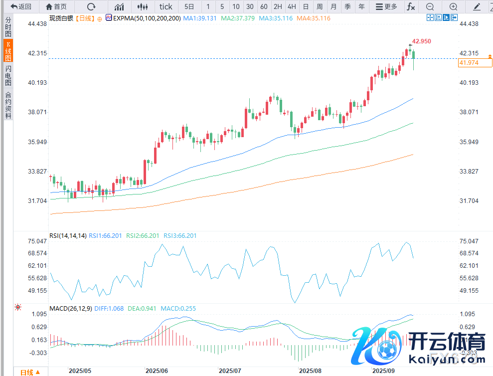Select the tick period

coord(165,6)
